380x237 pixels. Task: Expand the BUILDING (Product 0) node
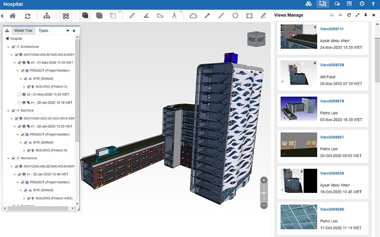point(24,87)
